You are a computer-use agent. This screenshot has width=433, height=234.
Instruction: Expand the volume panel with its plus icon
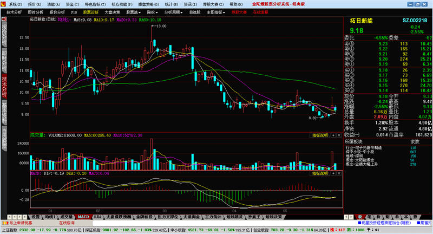(333, 135)
